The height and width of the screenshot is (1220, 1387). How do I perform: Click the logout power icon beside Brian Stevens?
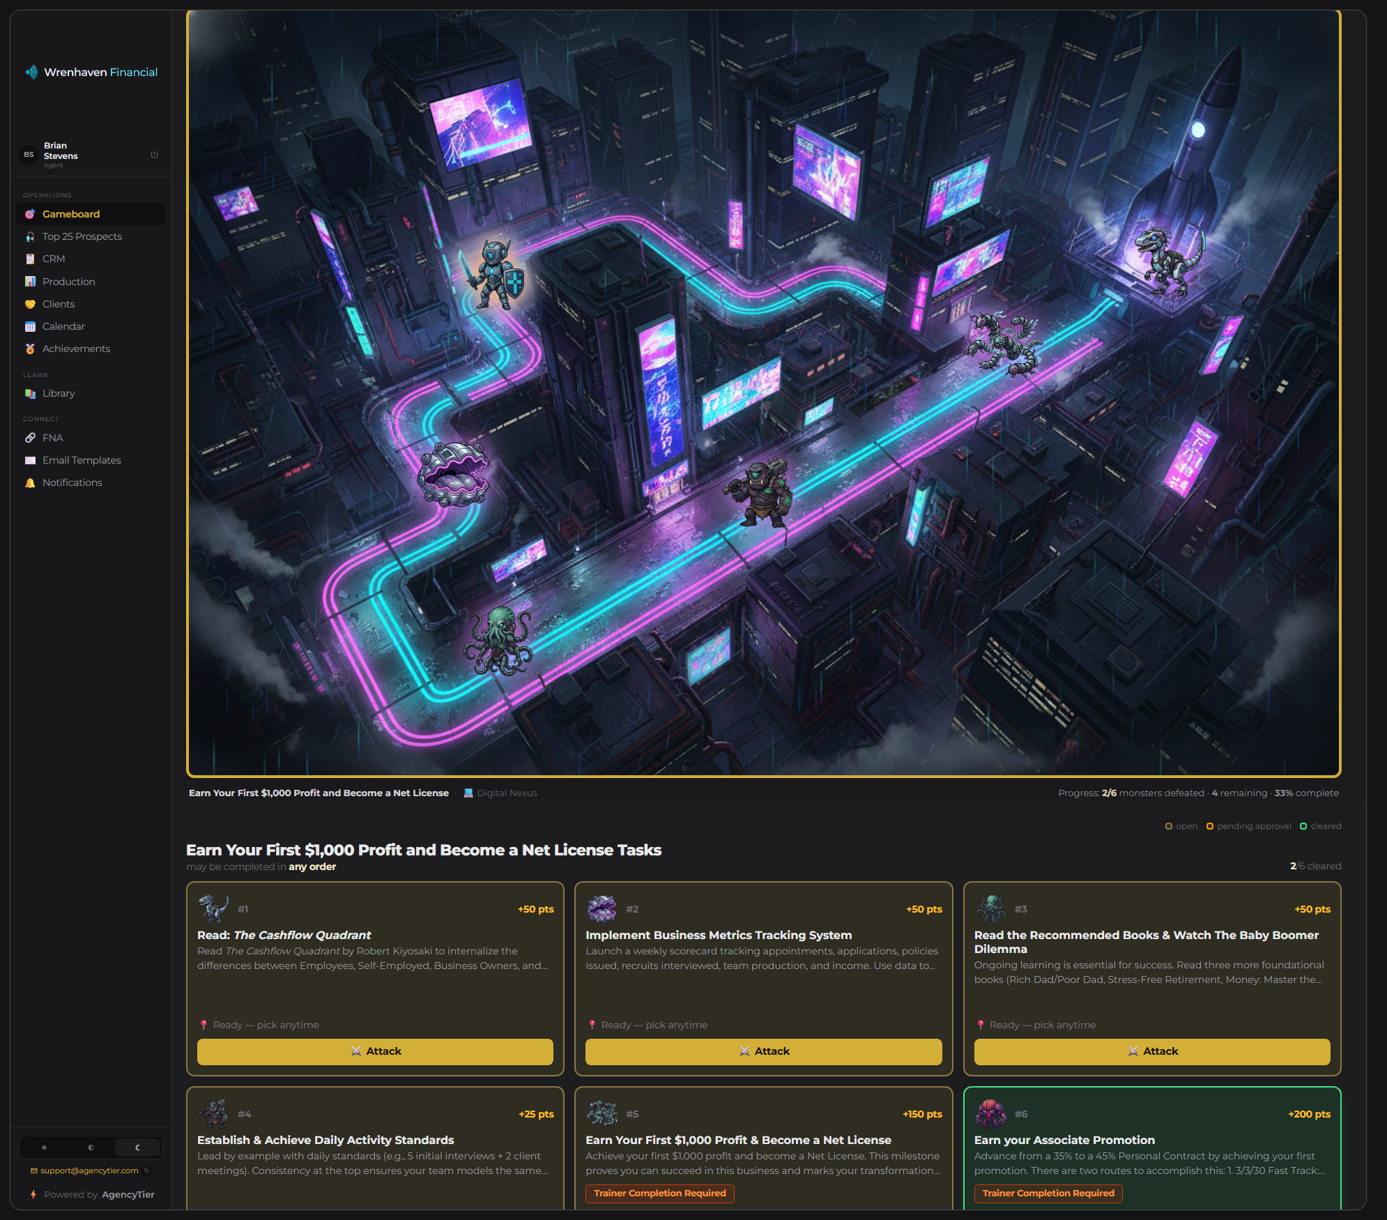[x=154, y=155]
